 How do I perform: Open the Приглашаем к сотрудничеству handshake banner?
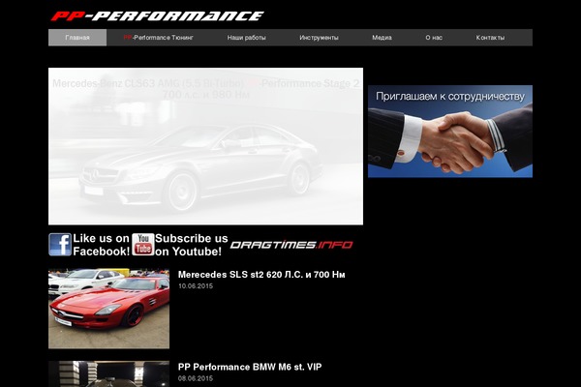(x=450, y=132)
